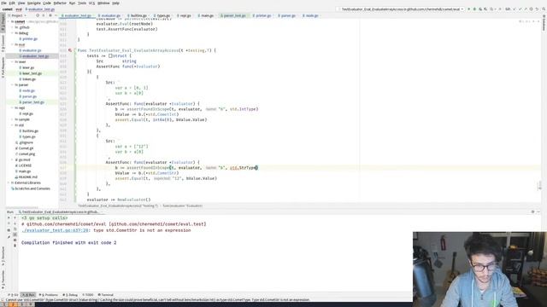Viewport: 547px width, 307px height.
Task: Open the Window menu
Action: click(103, 3)
